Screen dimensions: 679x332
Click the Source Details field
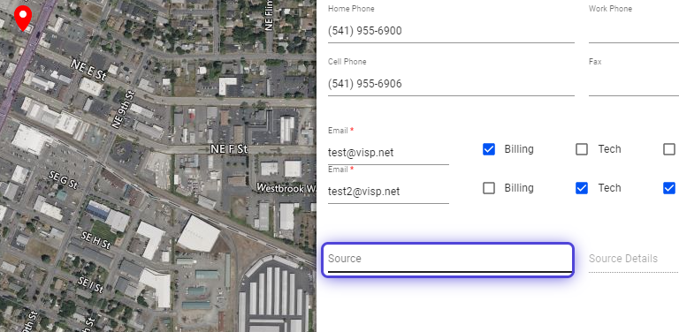click(634, 259)
